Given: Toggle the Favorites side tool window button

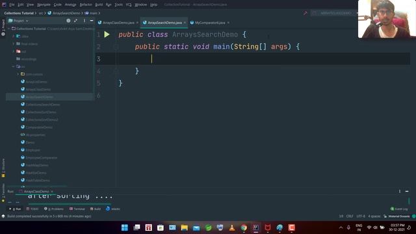Looking at the screenshot, I should click(x=3, y=193).
